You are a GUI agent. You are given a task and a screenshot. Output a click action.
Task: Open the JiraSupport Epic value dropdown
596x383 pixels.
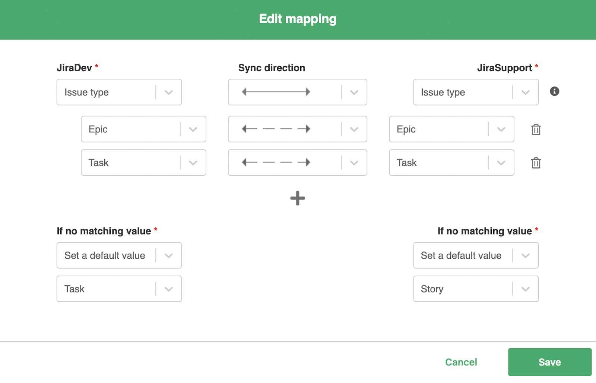[x=451, y=129]
